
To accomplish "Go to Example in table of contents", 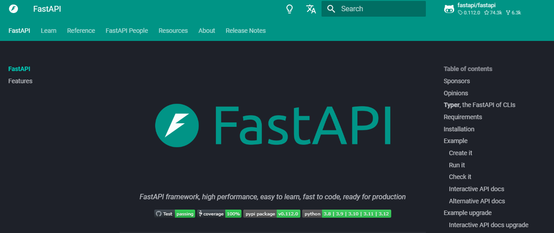I will [456, 141].
